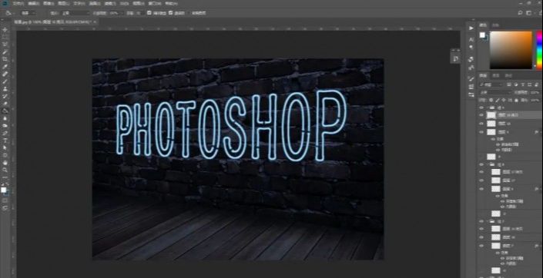Select the Brush tool
543x278 pixels.
point(5,81)
